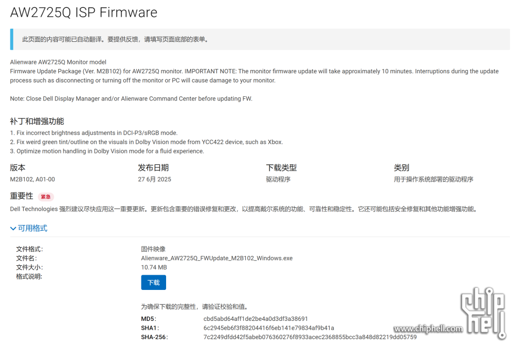The image size is (513, 347).
Task: Click the 紧急 urgency badge
Action: click(x=46, y=197)
